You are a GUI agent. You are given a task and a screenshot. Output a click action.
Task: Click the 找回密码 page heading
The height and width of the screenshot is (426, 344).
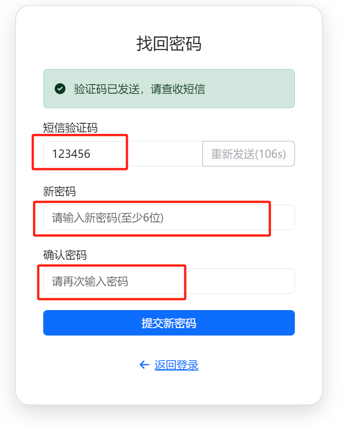169,44
